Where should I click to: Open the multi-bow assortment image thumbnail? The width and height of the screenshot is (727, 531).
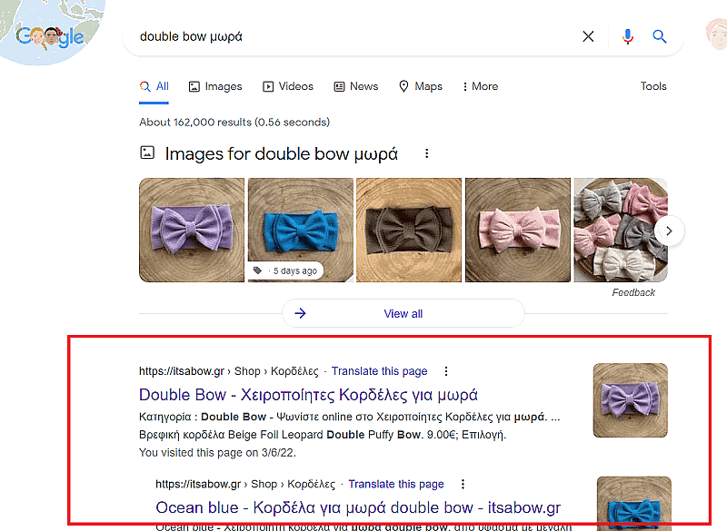(621, 230)
